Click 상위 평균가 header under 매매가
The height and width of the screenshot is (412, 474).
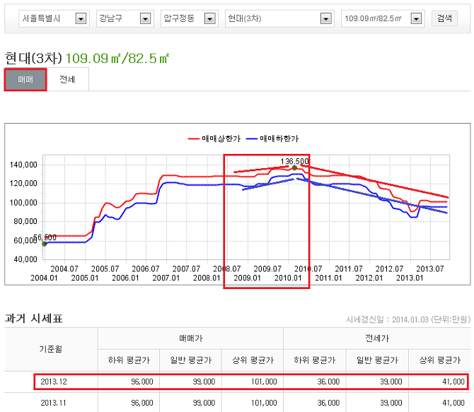click(x=253, y=360)
